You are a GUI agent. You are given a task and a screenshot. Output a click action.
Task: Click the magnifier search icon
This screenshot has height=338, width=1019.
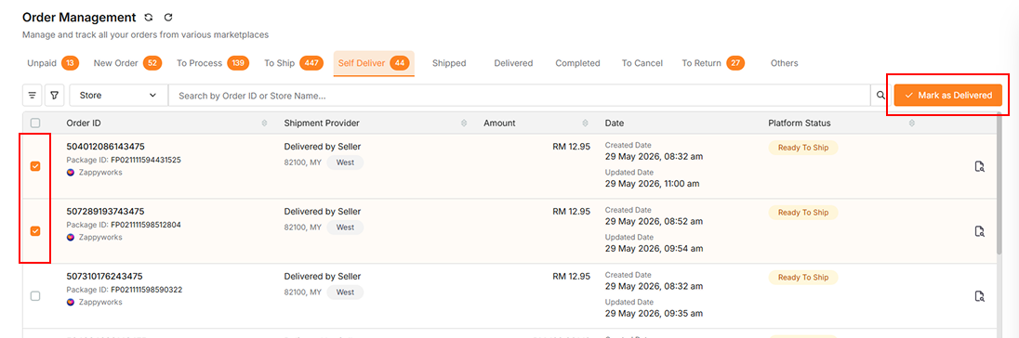tap(880, 96)
